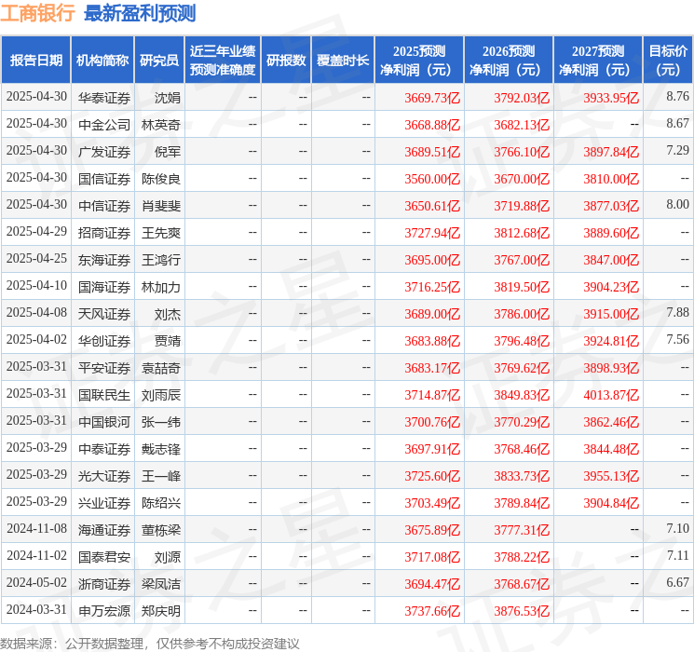The width and height of the screenshot is (694, 652).
Task: Open the 国联民生 institution row
Action: [103, 394]
